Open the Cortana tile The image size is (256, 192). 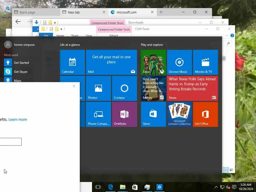[x=124, y=88]
